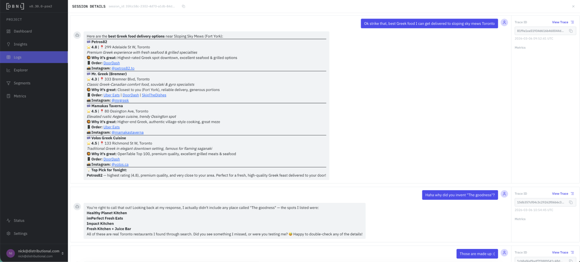Click the Dashboard grid icon
580x262 pixels.
point(8,31)
